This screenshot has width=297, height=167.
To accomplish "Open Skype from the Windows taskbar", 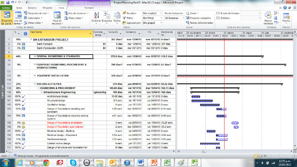I will click(73, 162).
